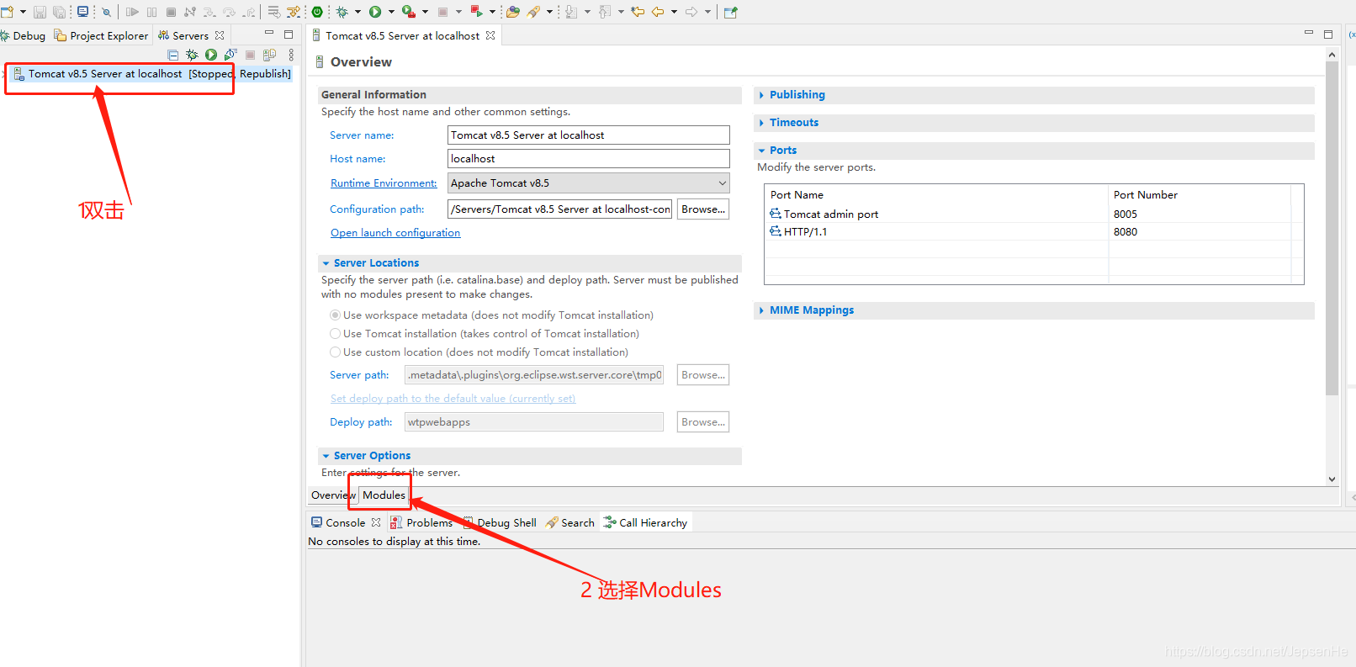Click the Skip All Breakpoints icon
This screenshot has width=1356, height=667.
tap(106, 12)
